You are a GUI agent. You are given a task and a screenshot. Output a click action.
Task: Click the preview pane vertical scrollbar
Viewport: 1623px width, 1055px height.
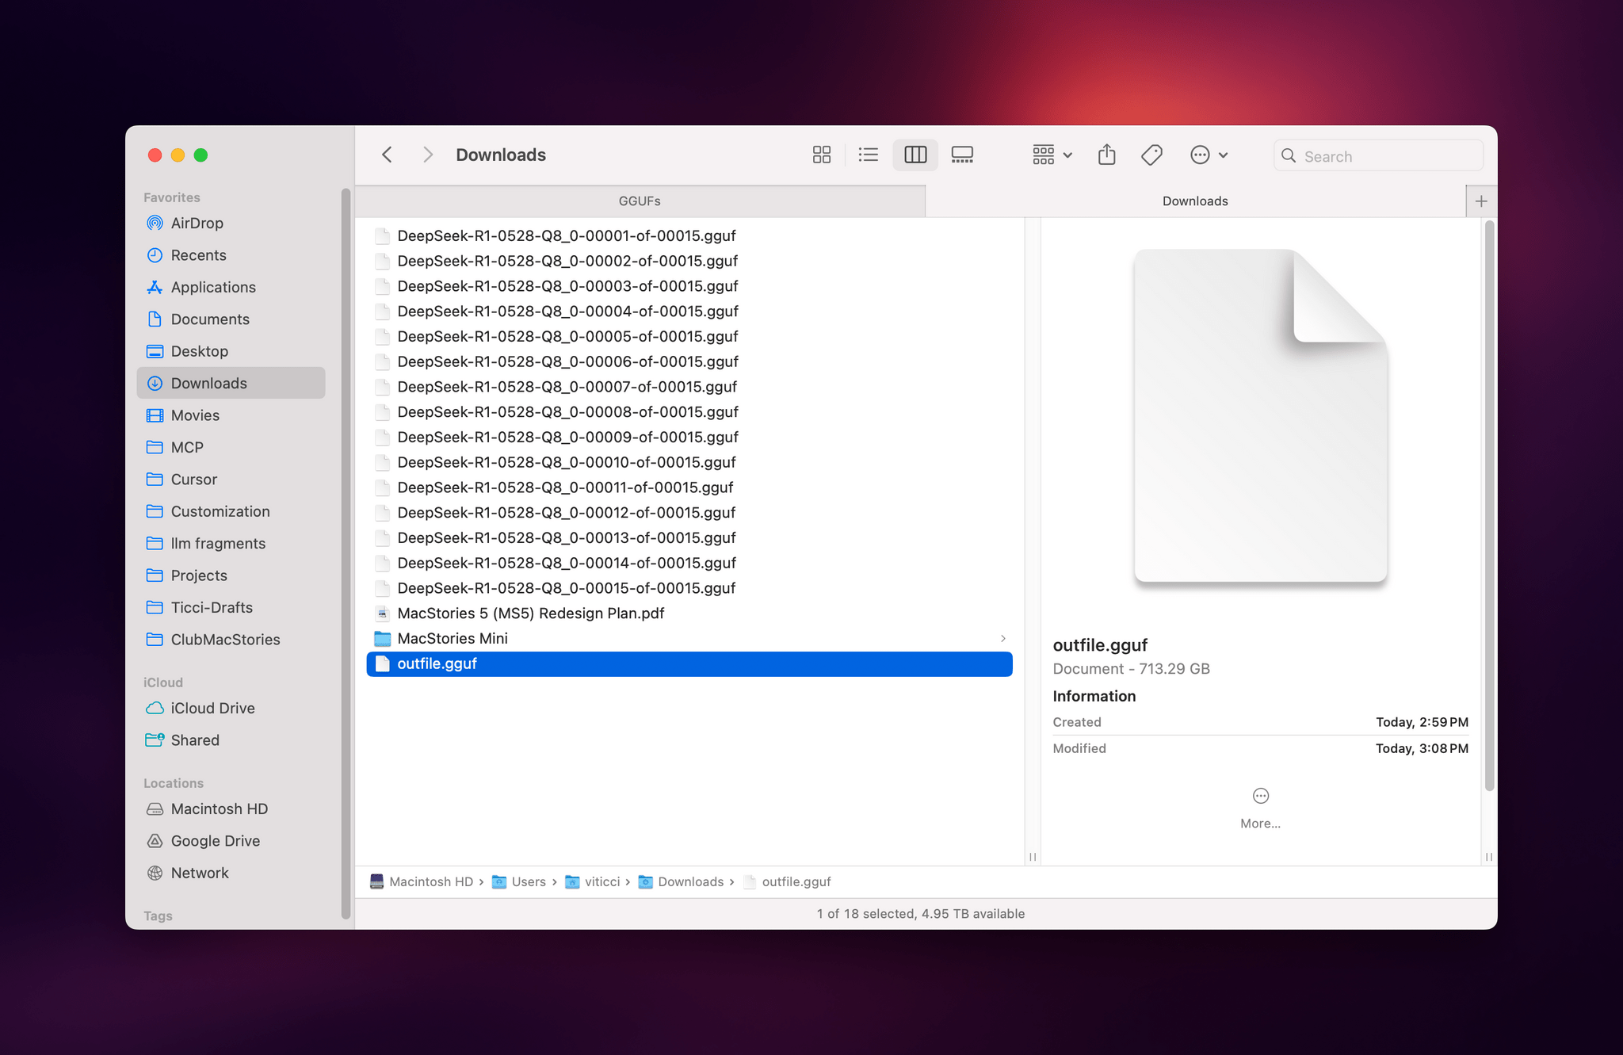click(x=1489, y=505)
